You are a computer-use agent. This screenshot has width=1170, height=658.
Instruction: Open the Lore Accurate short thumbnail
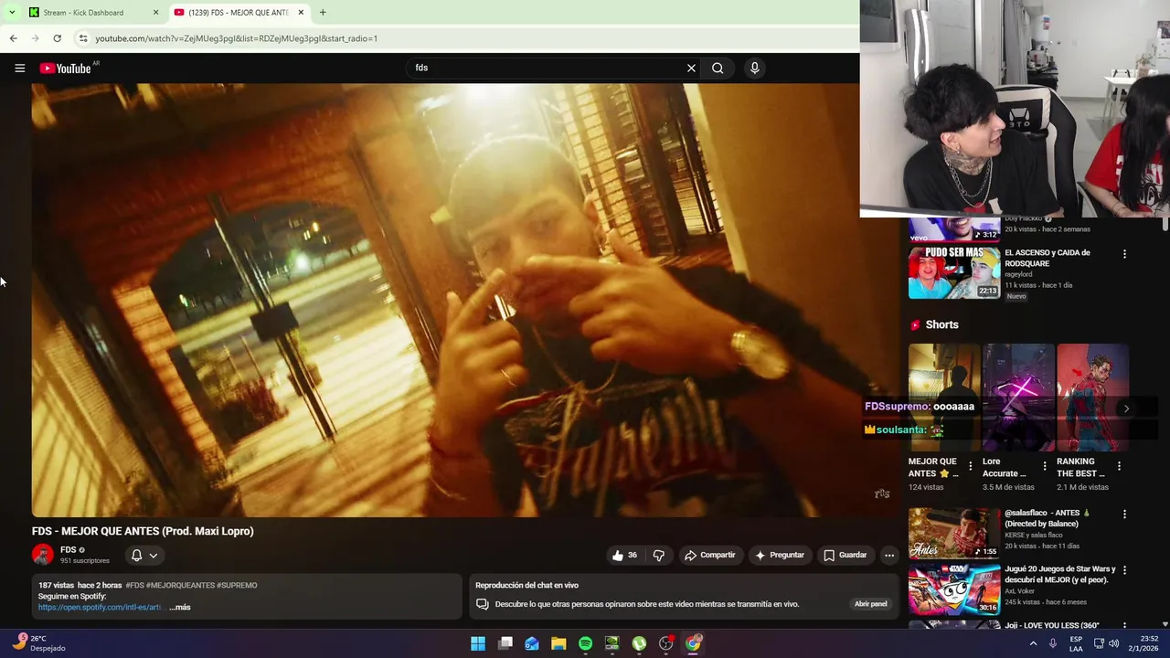(1018, 398)
